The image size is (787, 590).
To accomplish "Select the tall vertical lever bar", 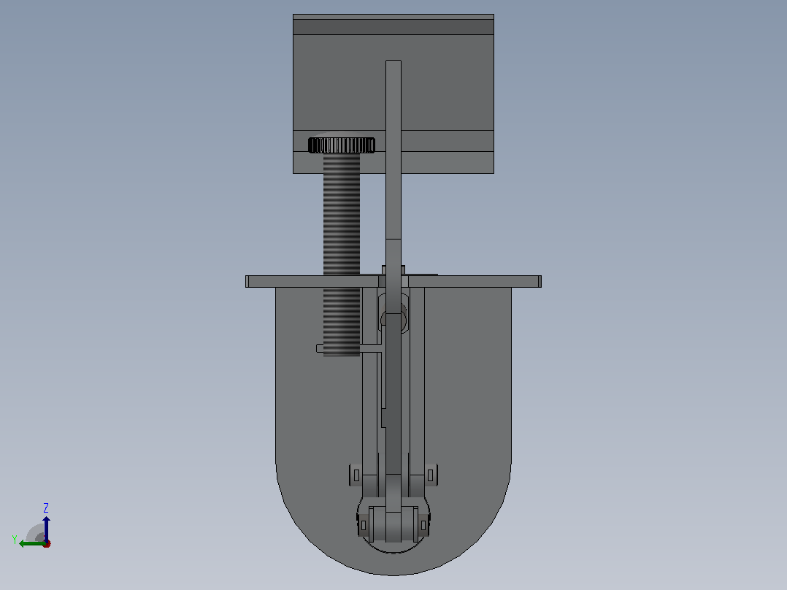I will pos(393,302).
